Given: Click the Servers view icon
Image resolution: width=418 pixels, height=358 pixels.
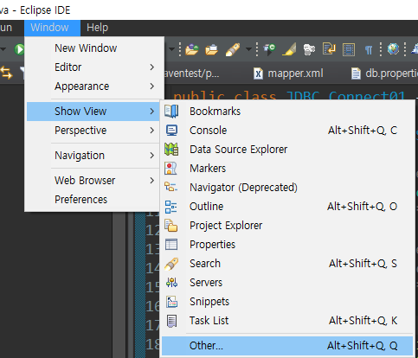Looking at the screenshot, I should click(x=171, y=283).
